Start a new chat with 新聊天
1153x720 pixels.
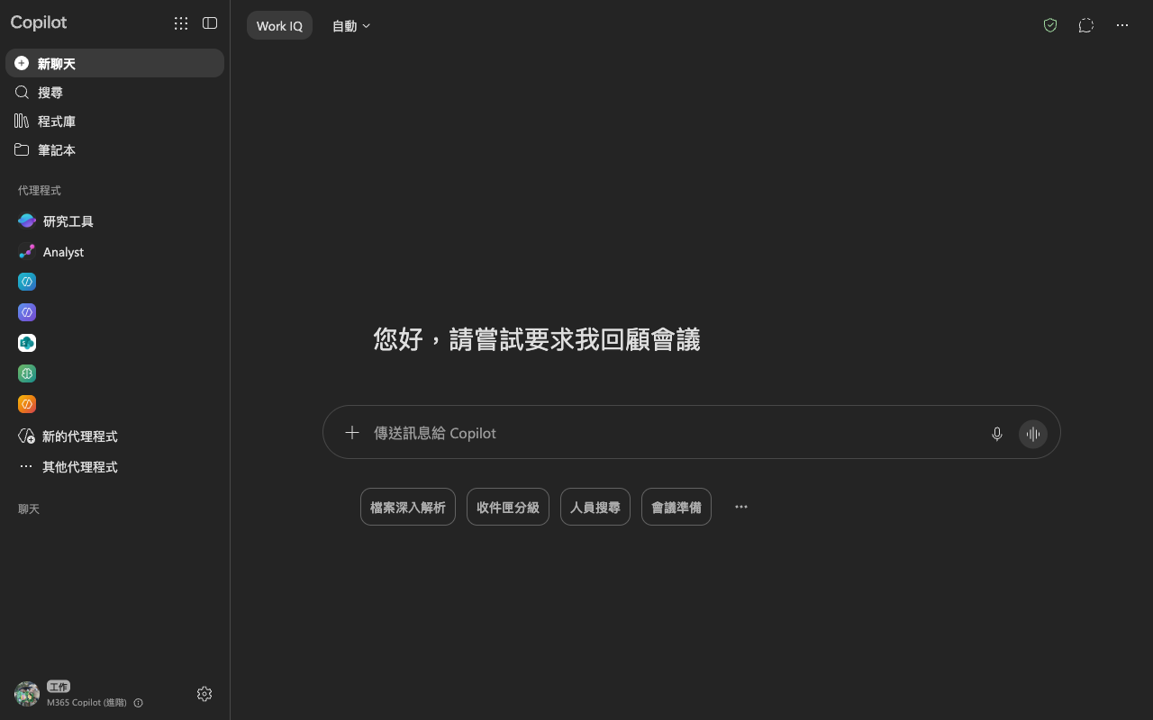click(x=114, y=63)
